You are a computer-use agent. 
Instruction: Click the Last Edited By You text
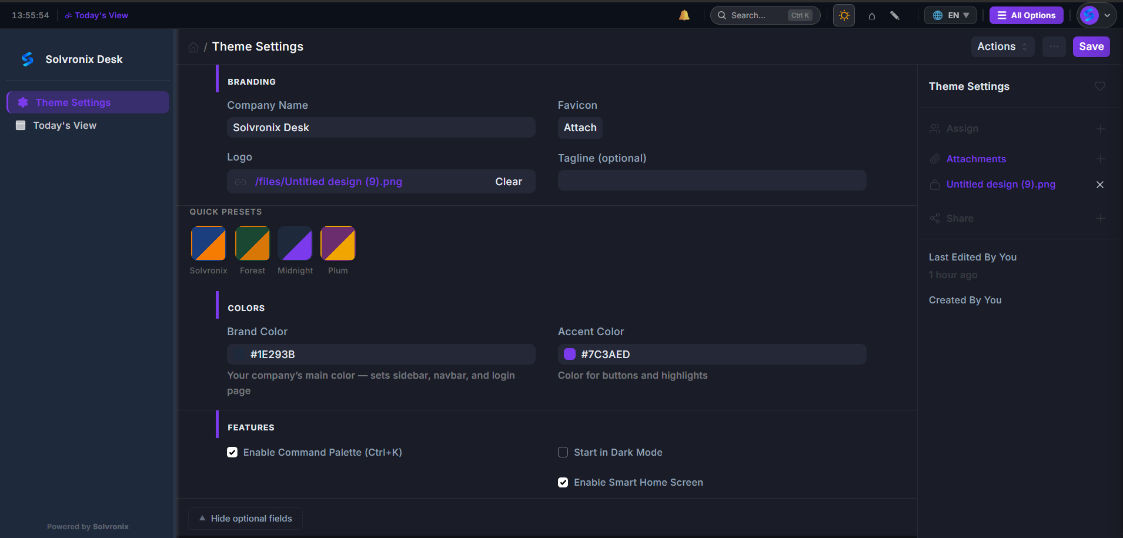972,257
